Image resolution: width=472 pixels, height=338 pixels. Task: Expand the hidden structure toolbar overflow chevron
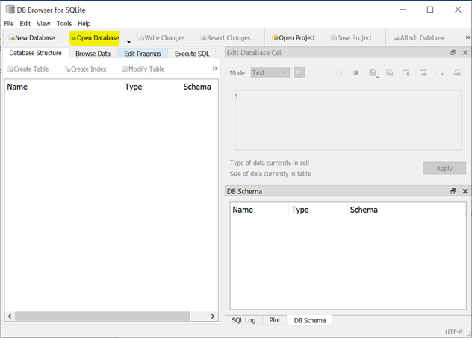click(215, 69)
